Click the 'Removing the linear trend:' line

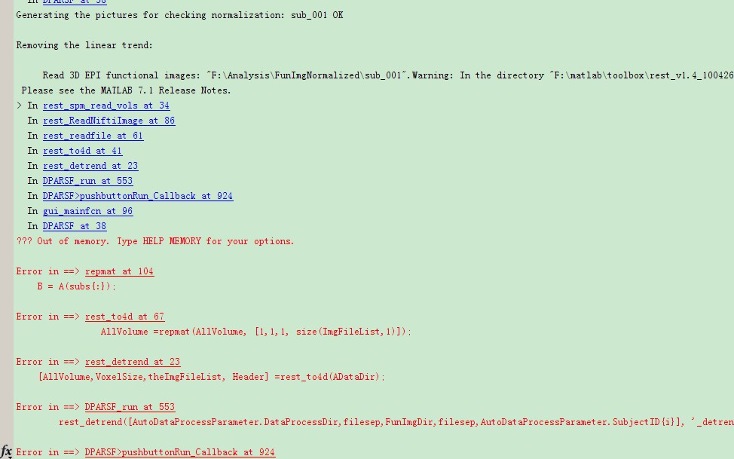84,45
